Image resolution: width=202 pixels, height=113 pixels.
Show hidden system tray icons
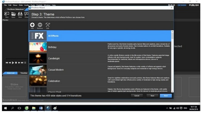coord(167,108)
